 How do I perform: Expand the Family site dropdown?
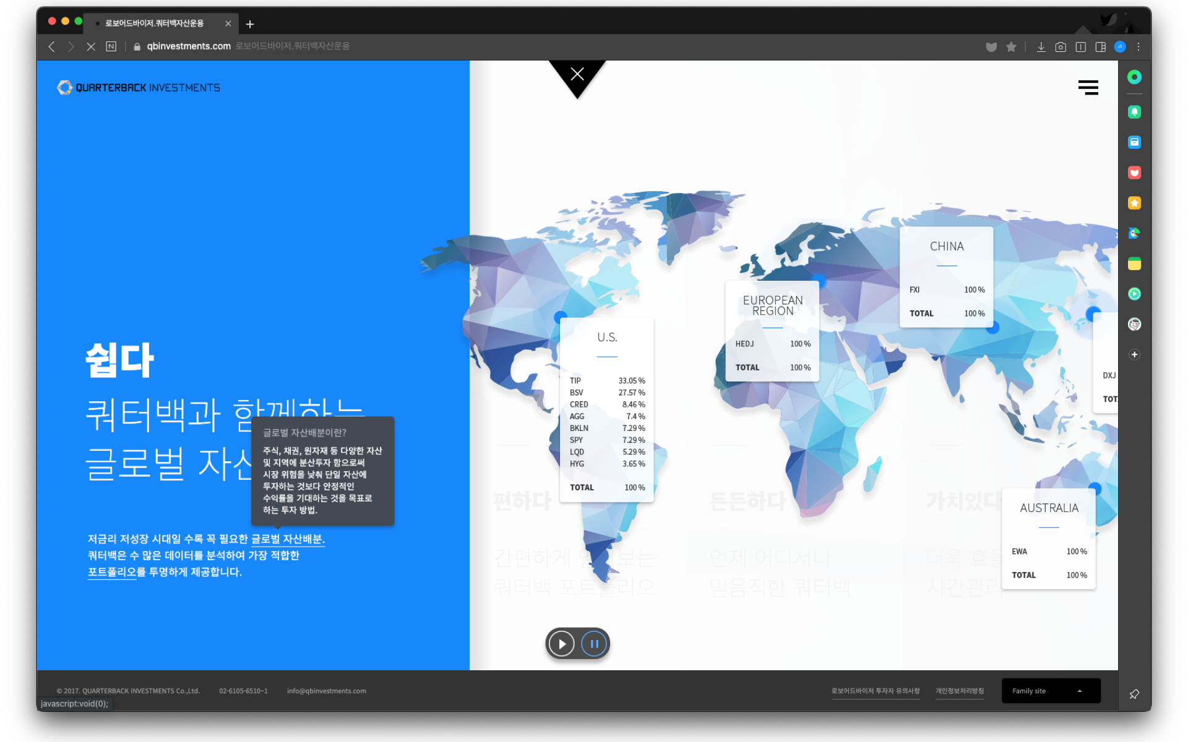coord(1050,691)
